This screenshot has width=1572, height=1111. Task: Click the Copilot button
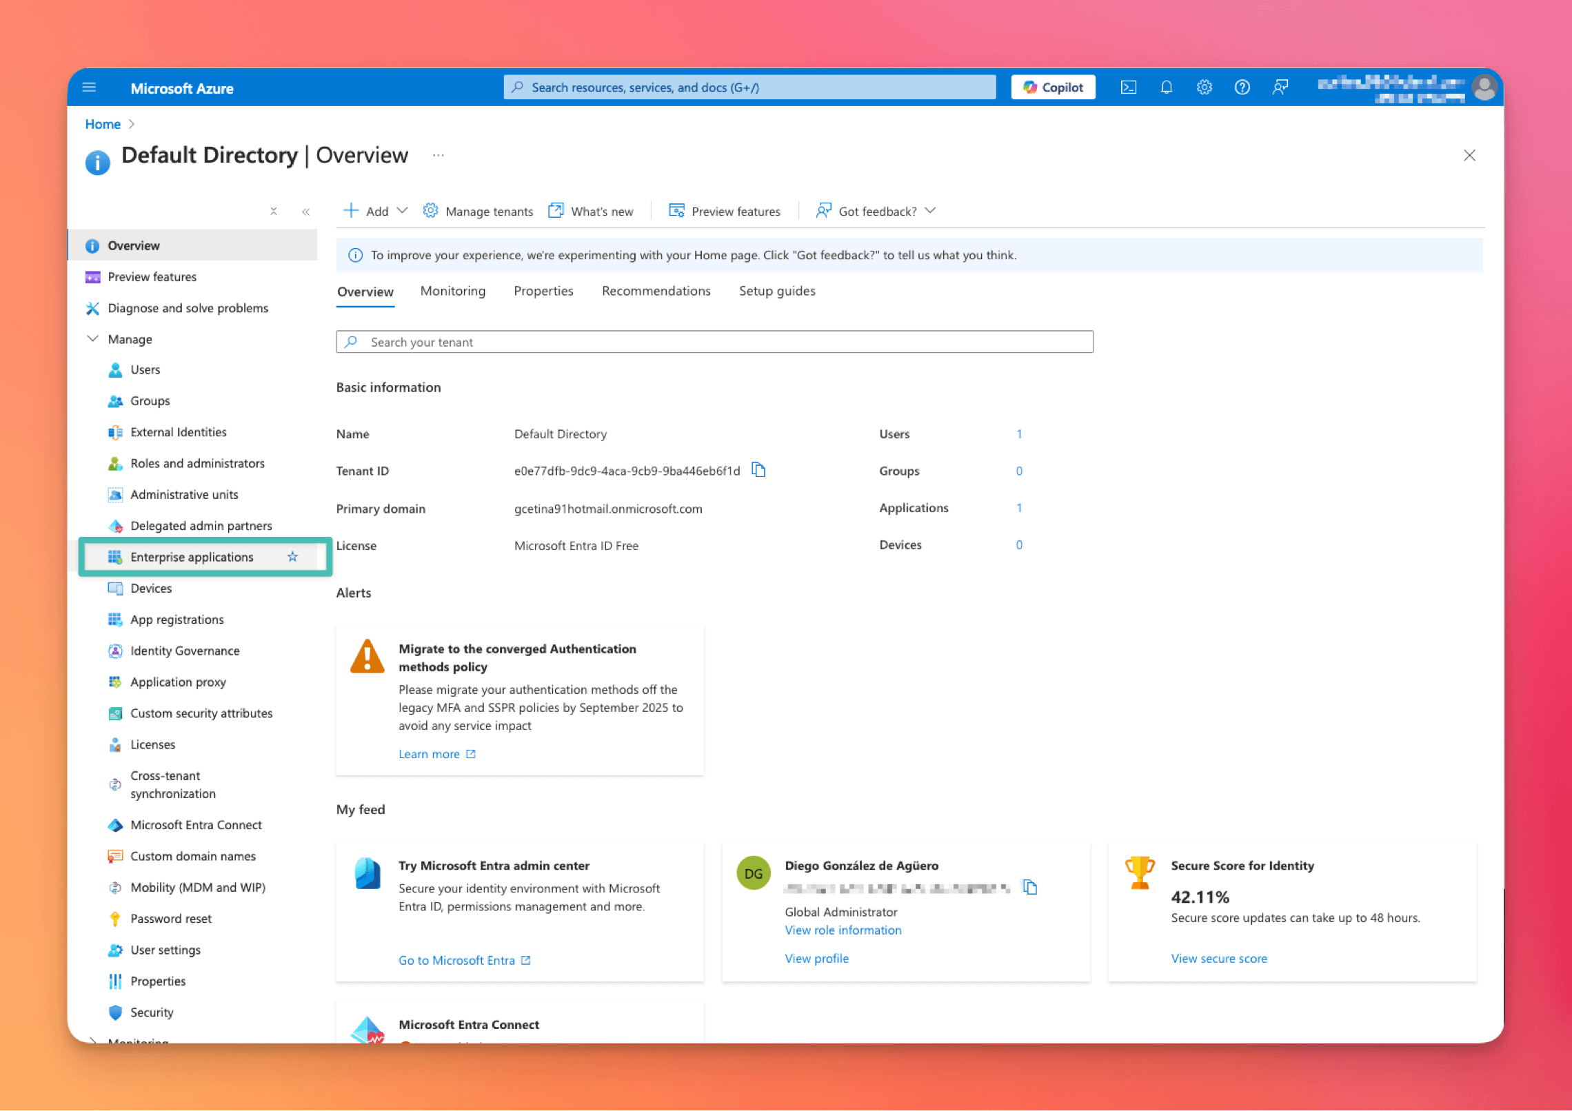[1053, 88]
